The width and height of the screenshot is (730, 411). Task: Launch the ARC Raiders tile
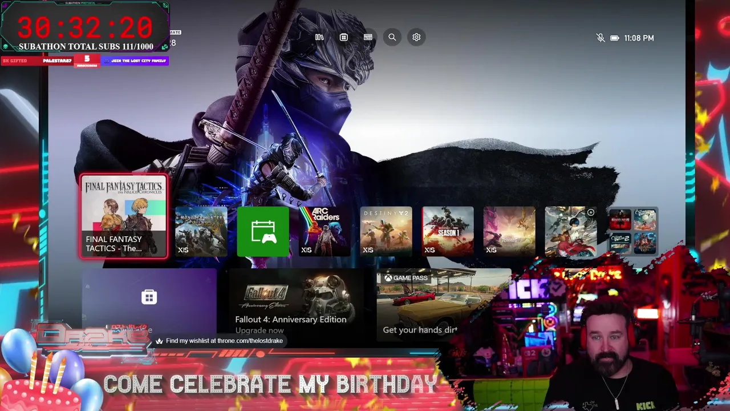(x=325, y=231)
